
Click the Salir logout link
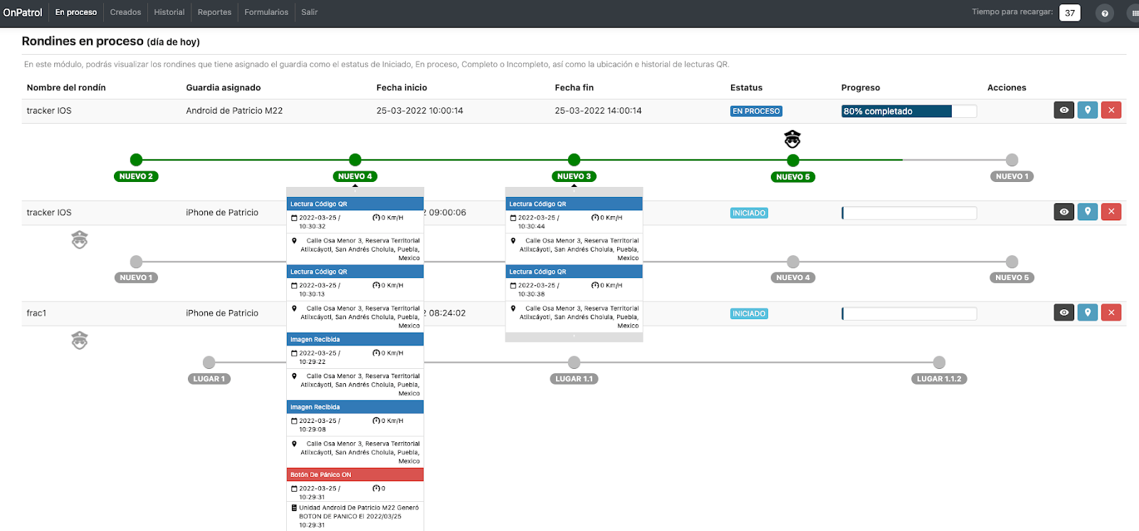tap(309, 12)
